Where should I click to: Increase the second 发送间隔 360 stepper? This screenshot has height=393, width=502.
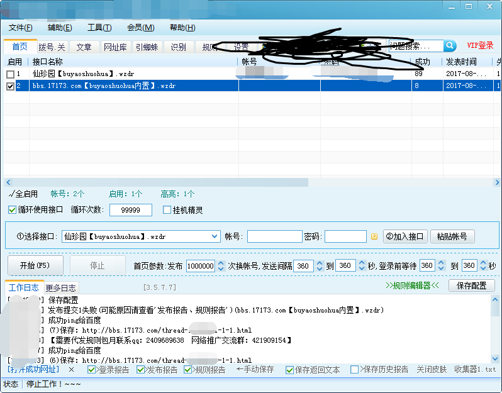(x=362, y=263)
